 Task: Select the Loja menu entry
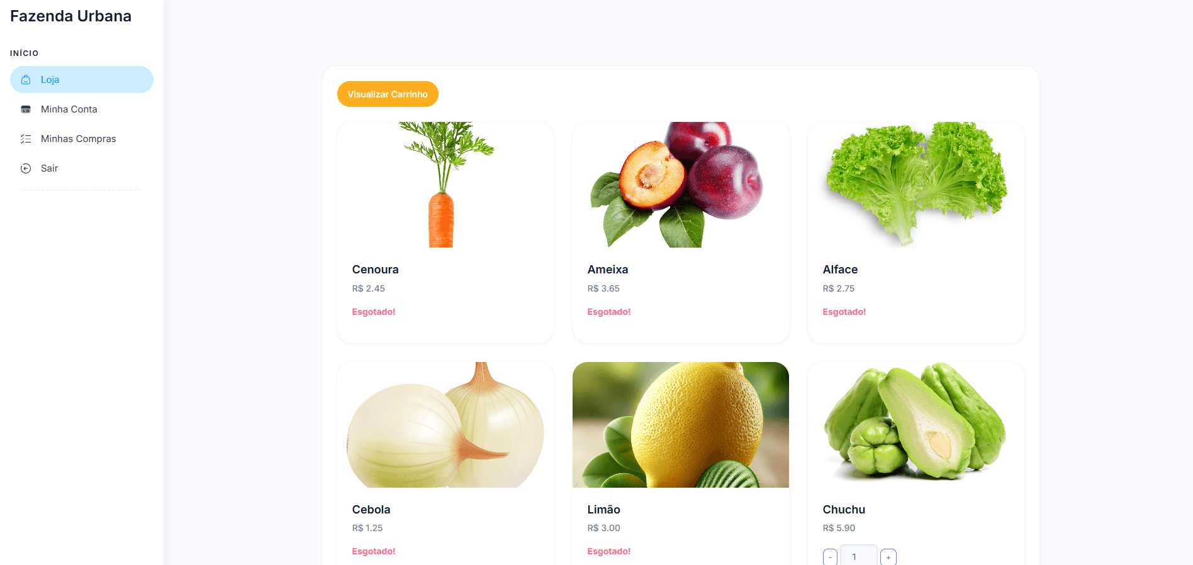(82, 80)
